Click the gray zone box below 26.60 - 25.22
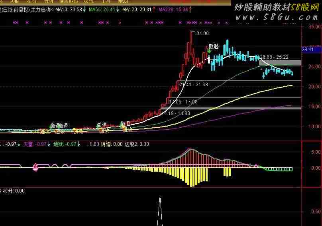322x226 pixels. pyautogui.click(x=280, y=63)
